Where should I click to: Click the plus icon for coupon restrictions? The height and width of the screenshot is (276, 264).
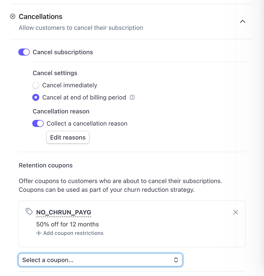click(x=39, y=233)
